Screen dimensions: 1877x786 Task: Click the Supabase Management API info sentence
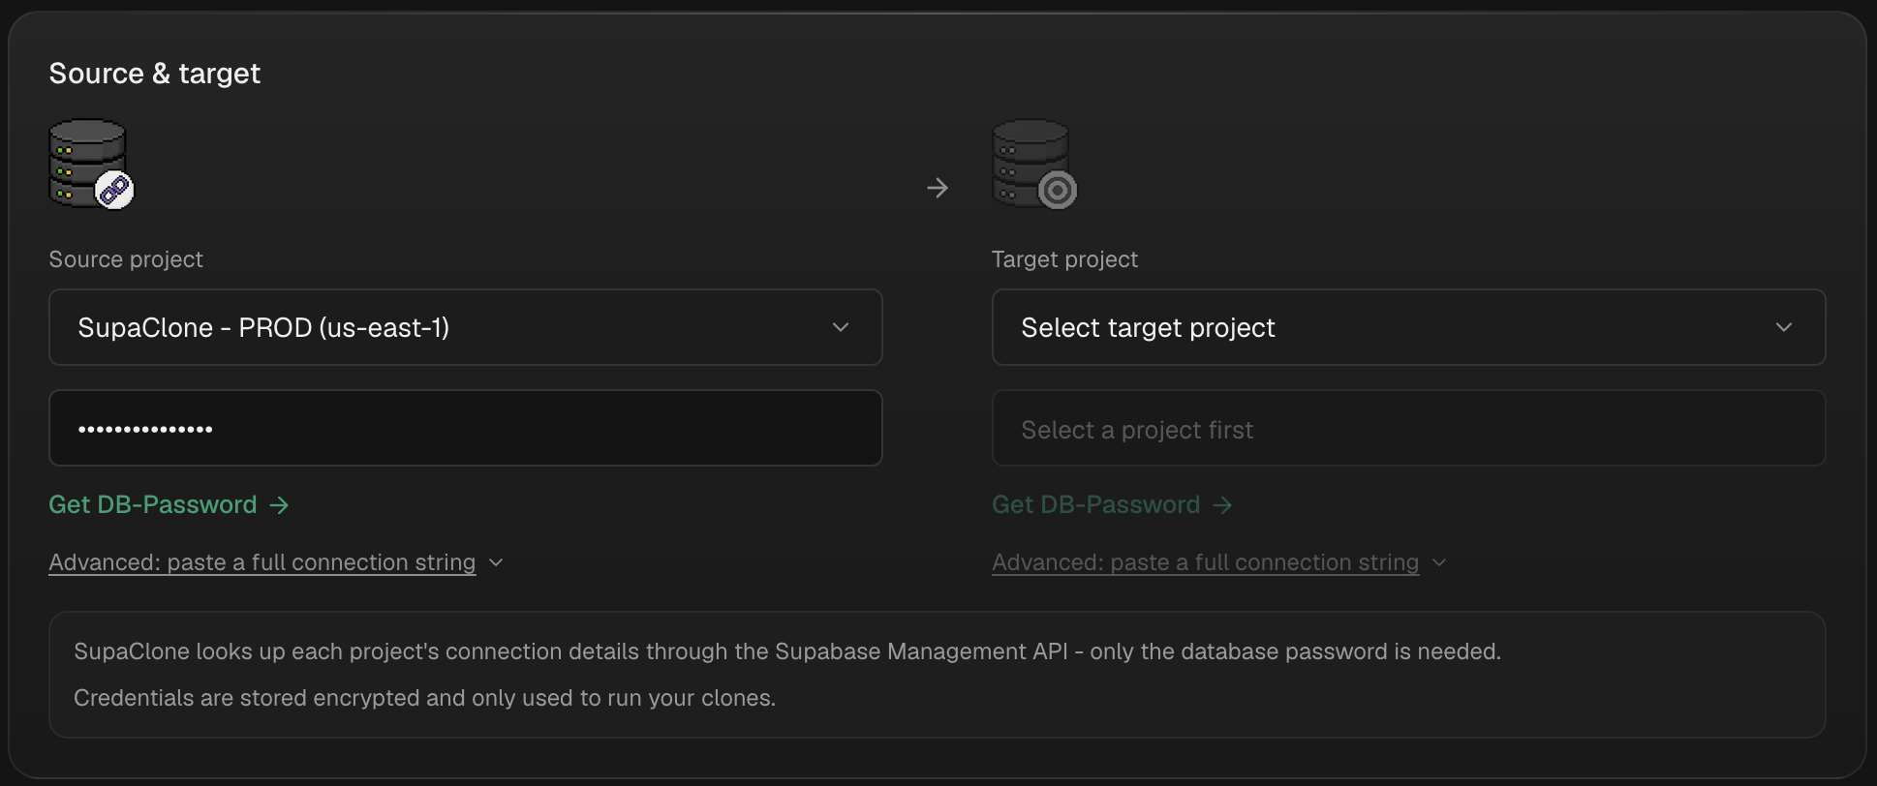787,651
